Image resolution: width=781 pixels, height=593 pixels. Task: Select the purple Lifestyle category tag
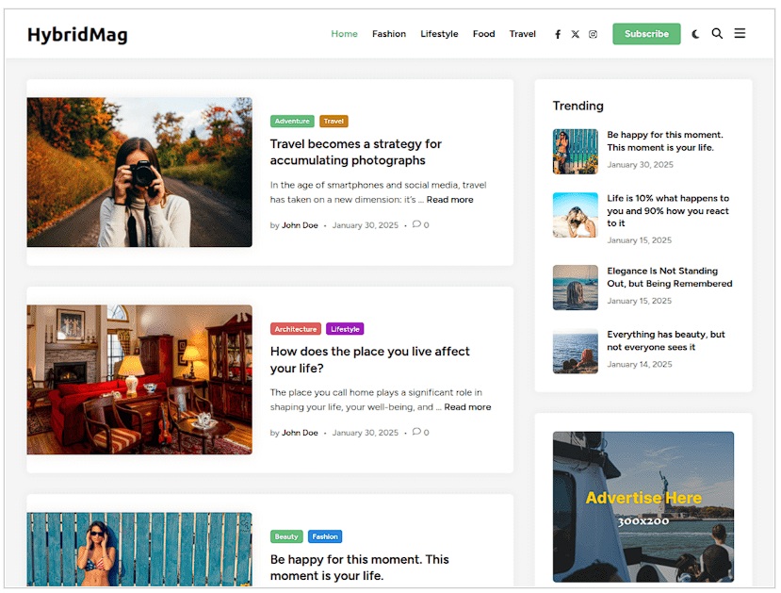pos(345,329)
